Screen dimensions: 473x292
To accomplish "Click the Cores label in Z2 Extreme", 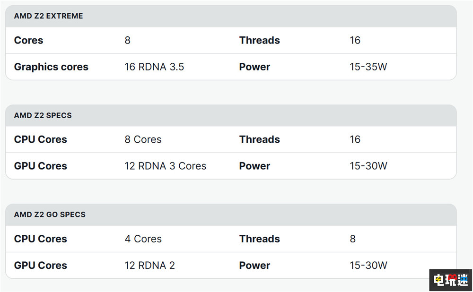I will point(29,40).
